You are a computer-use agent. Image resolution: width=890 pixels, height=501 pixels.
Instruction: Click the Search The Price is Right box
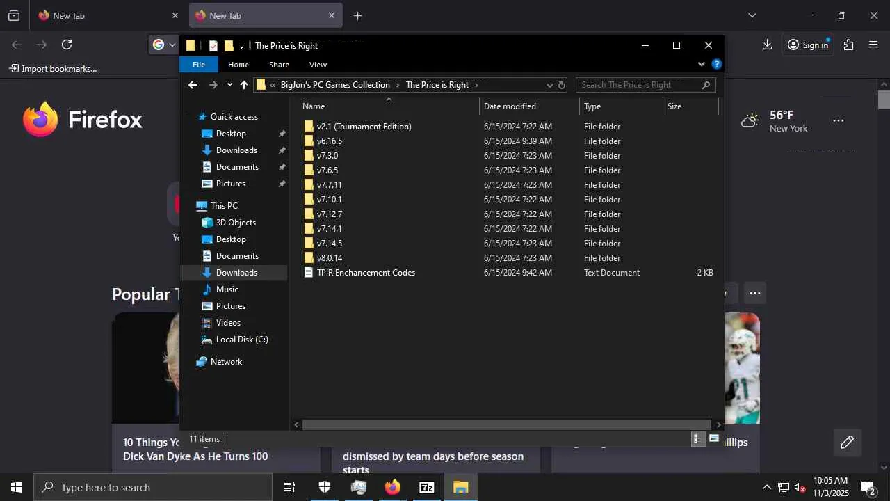point(645,85)
